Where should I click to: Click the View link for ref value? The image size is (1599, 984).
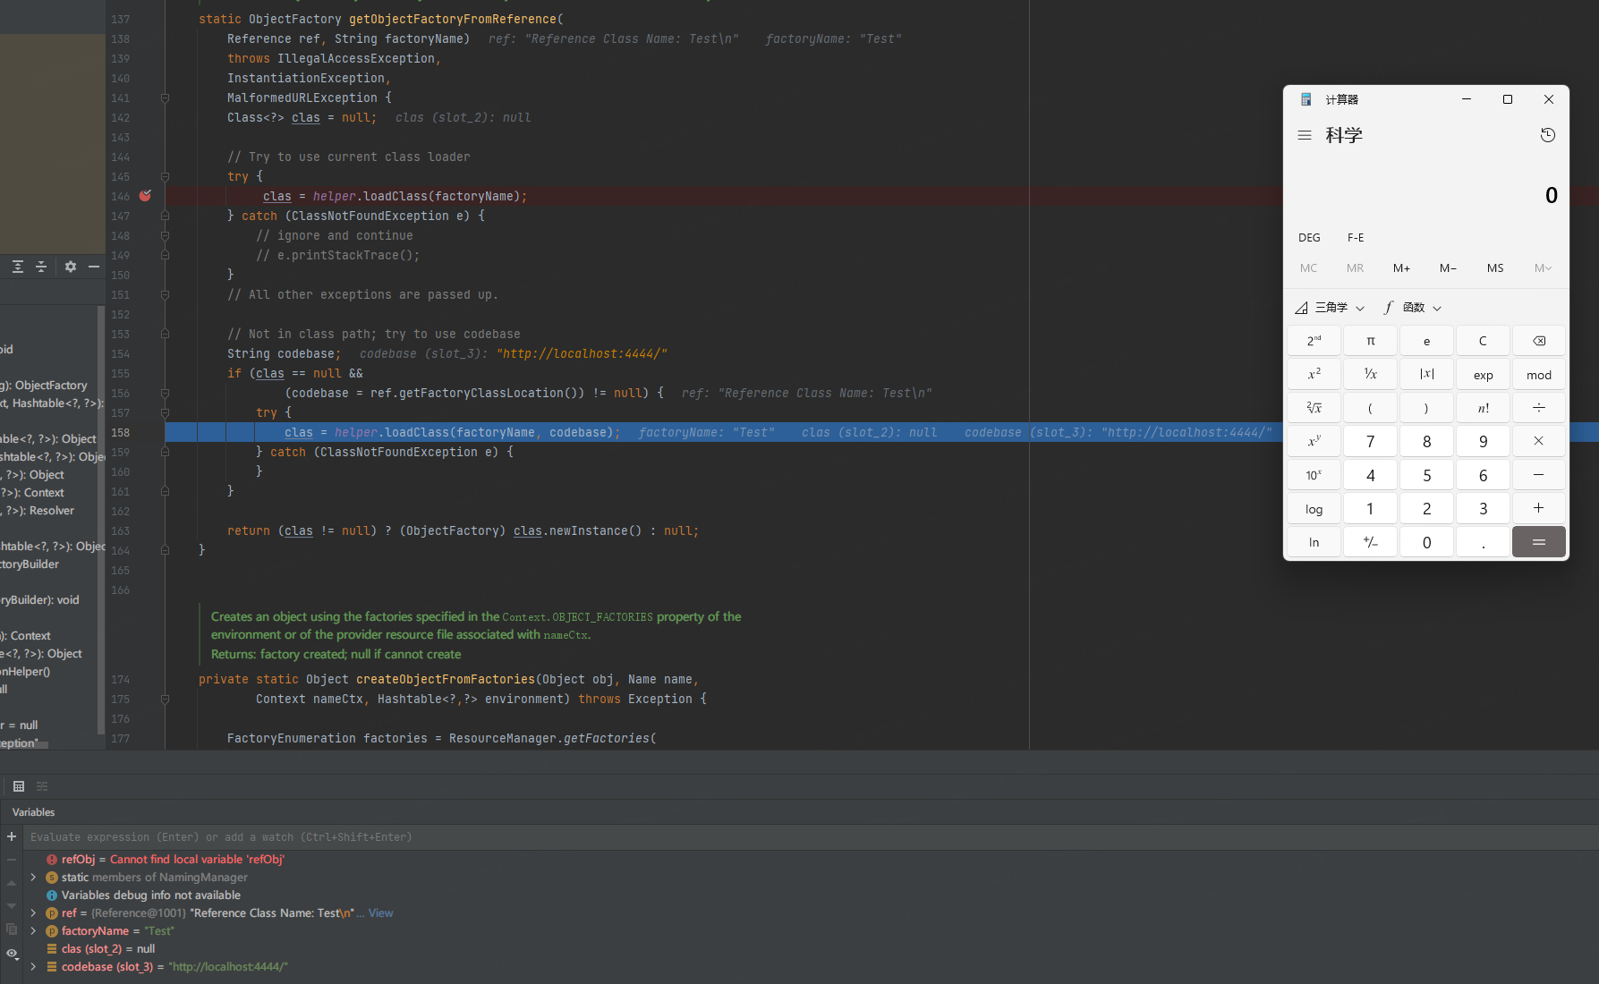pos(380,913)
